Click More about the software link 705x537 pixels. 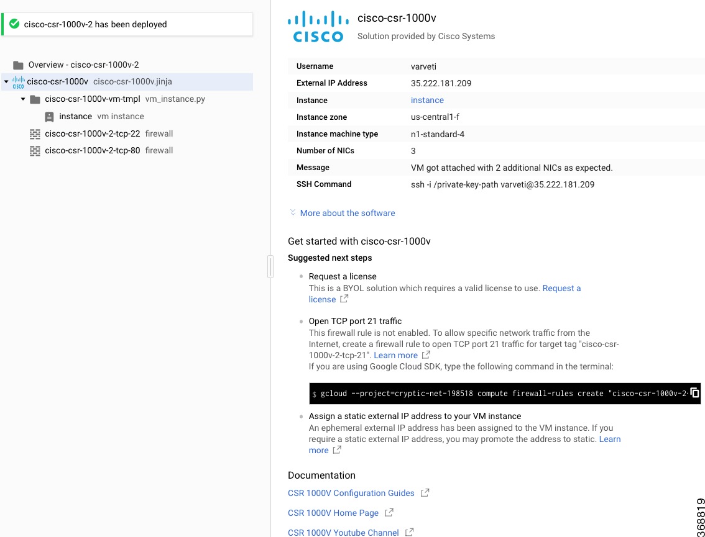click(348, 214)
